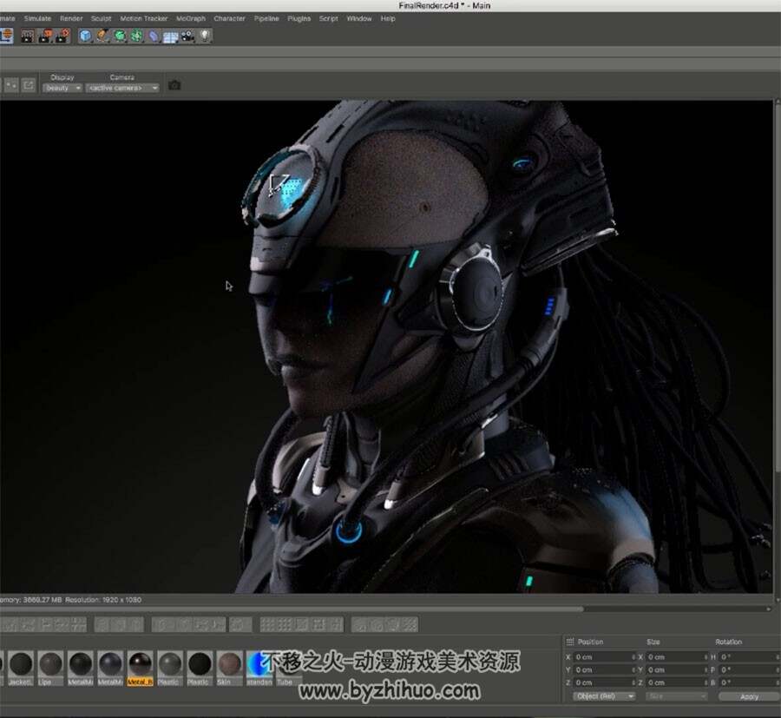
Task: Click the FinalRender.c4d window title
Action: [x=444, y=5]
